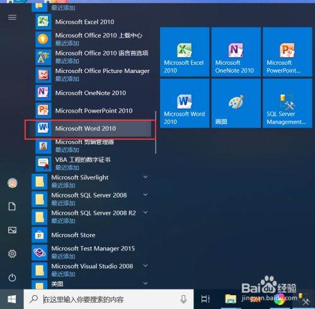Open Settings gear in the sidebar

(x=12, y=254)
